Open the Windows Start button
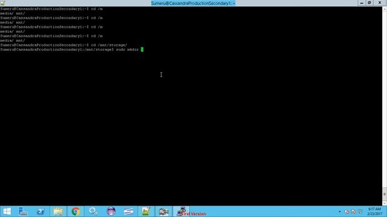 click(x=7, y=212)
